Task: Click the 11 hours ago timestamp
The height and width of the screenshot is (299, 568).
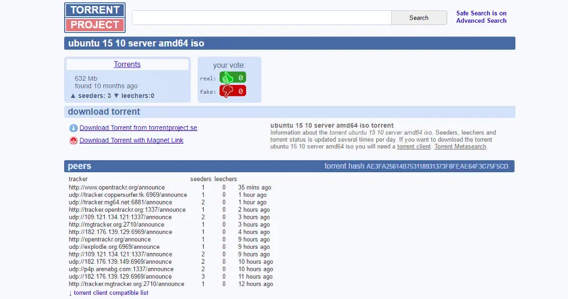Action: [x=255, y=276]
